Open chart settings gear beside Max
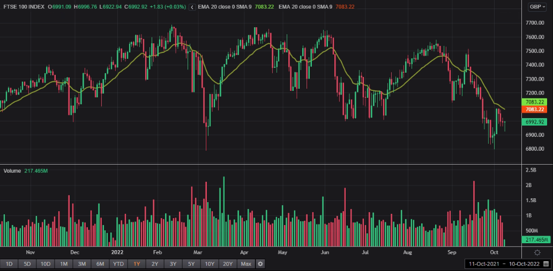Image resolution: width=553 pixels, height=271 pixels. (x=260, y=264)
